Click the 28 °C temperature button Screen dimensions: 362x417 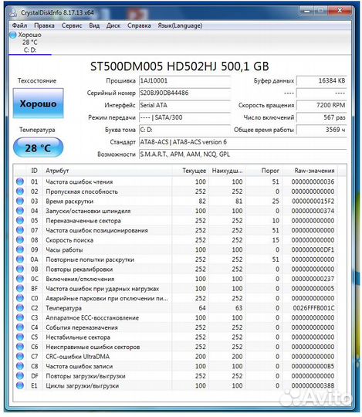39,147
